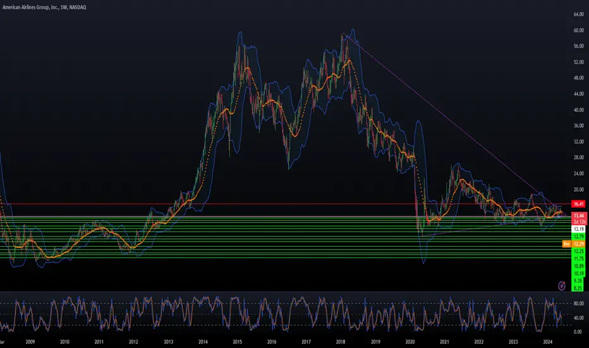
Task: Click the 2009 label on time axis
Action: [x=30, y=342]
